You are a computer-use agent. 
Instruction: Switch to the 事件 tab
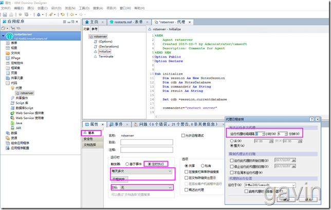118,124
